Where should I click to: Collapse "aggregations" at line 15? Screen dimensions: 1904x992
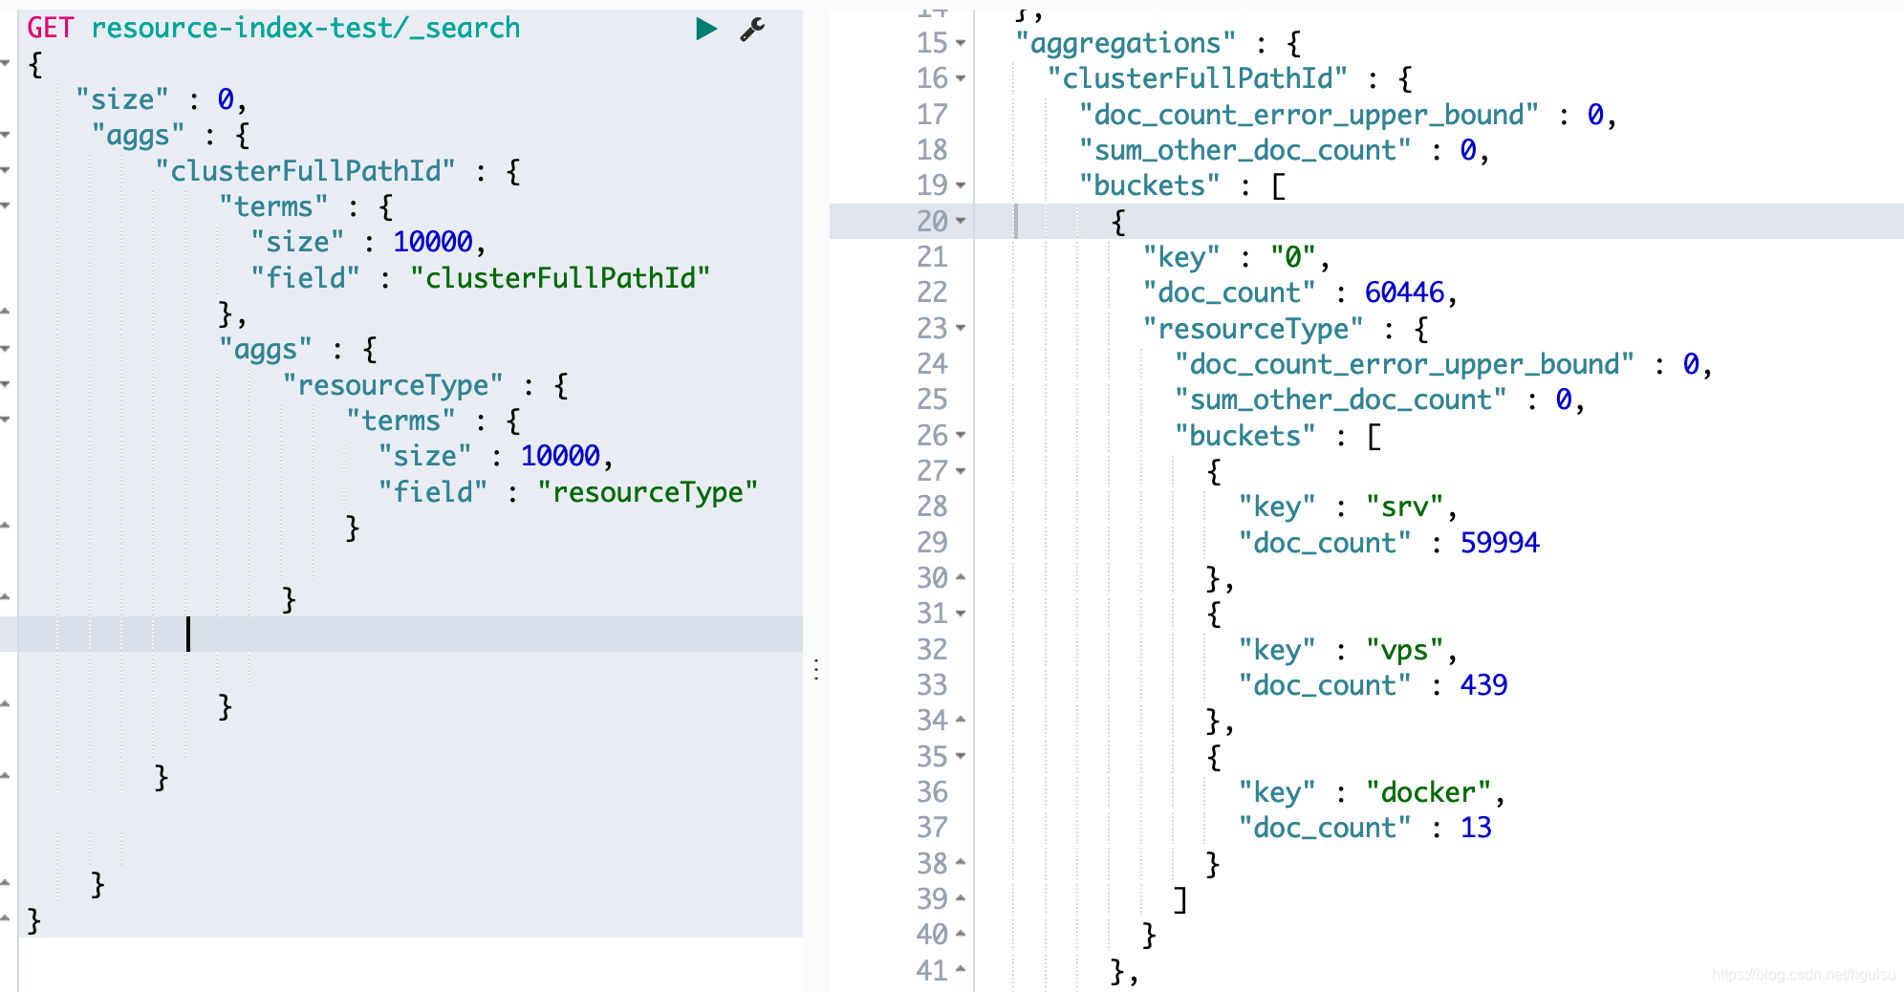coord(961,42)
